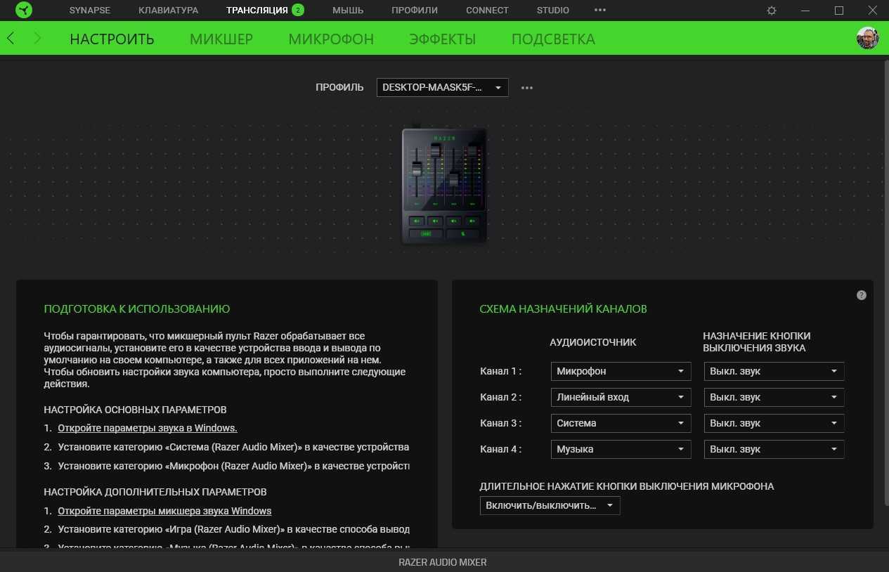This screenshot has width=889, height=572.
Task: Open settings via the gear icon
Action: click(x=772, y=11)
